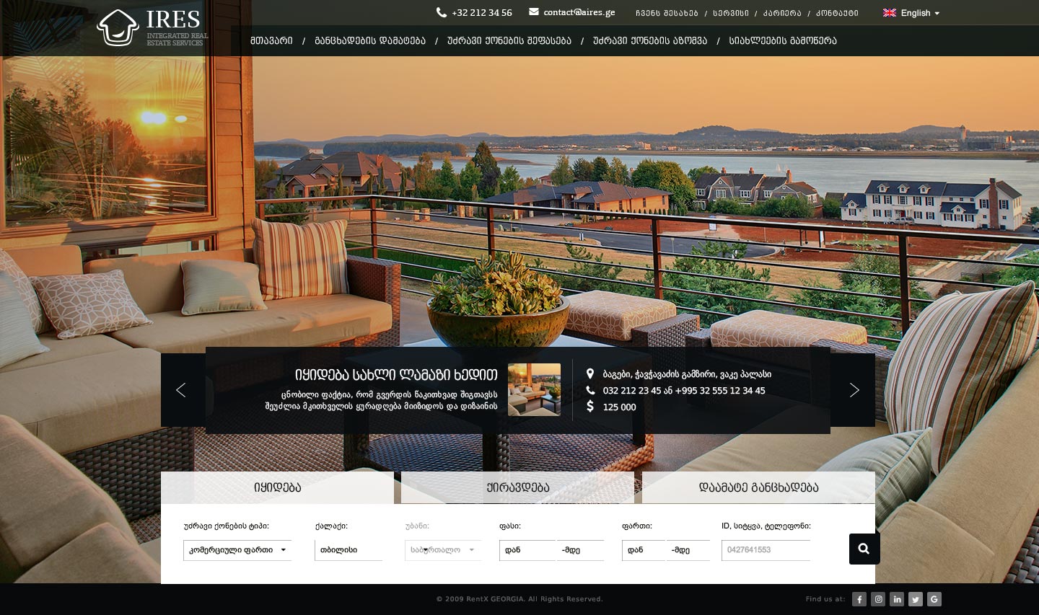
Task: Open the კარიერა top link
Action: pos(782,13)
